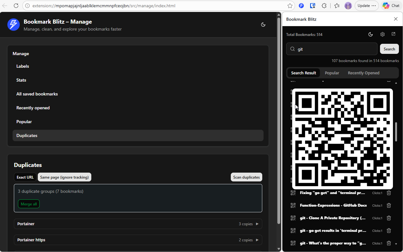Image resolution: width=403 pixels, height=252 pixels.
Task: Open 'Fixing "go get" and "terminal pr...' bookmark
Action: [333, 193]
